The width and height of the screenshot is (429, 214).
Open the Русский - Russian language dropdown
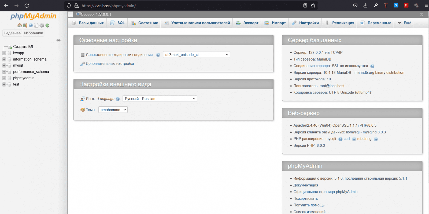pos(160,99)
